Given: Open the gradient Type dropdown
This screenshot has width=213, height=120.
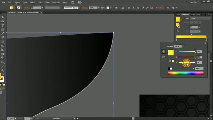Looking at the screenshot, I should 200,18.
